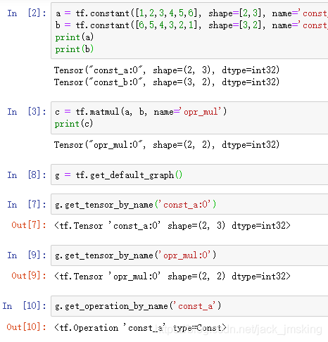Click the Out[9] prompt label
The width and height of the screenshot is (328, 342).
(29, 276)
